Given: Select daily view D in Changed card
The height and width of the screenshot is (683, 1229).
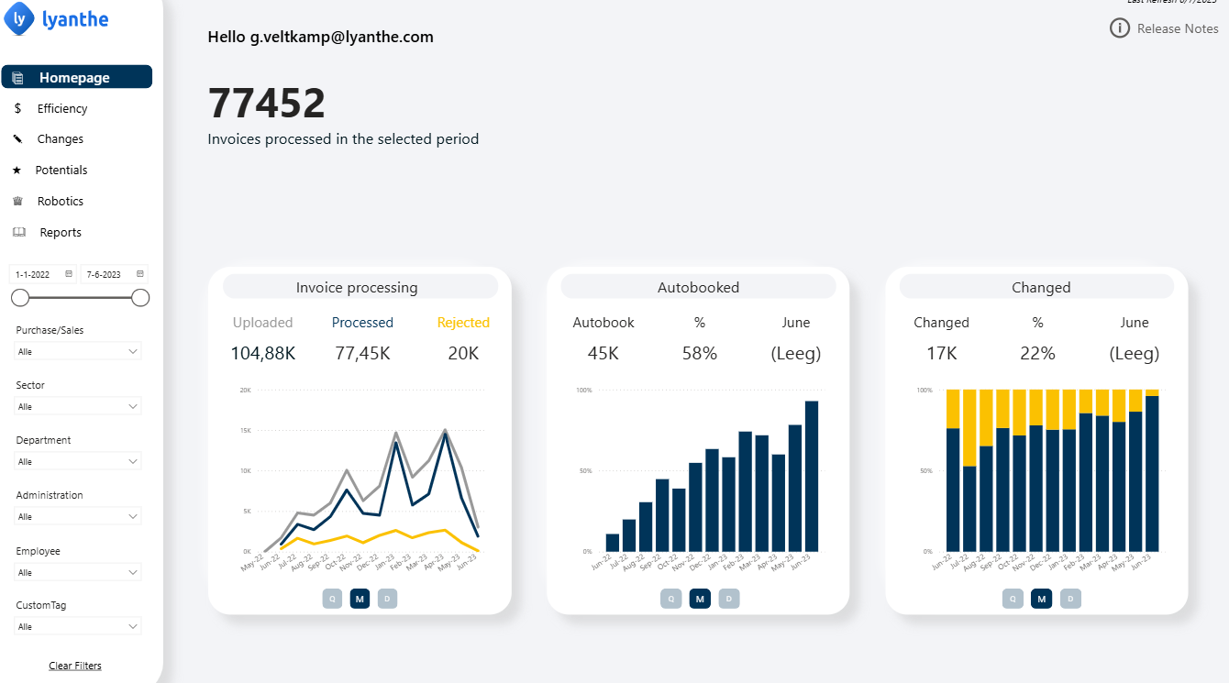Looking at the screenshot, I should click(x=1070, y=599).
